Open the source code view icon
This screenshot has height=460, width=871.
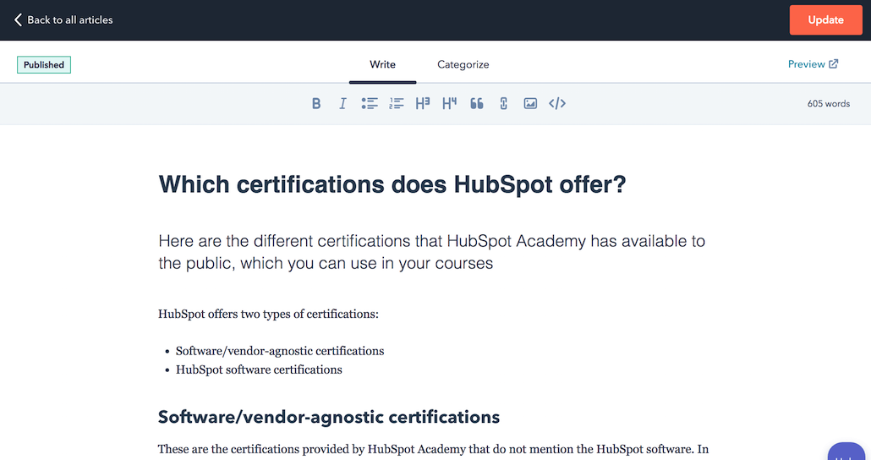(557, 103)
